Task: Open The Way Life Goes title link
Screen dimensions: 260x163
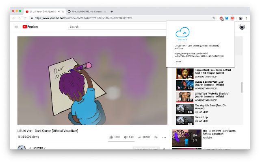Action: (x=210, y=107)
